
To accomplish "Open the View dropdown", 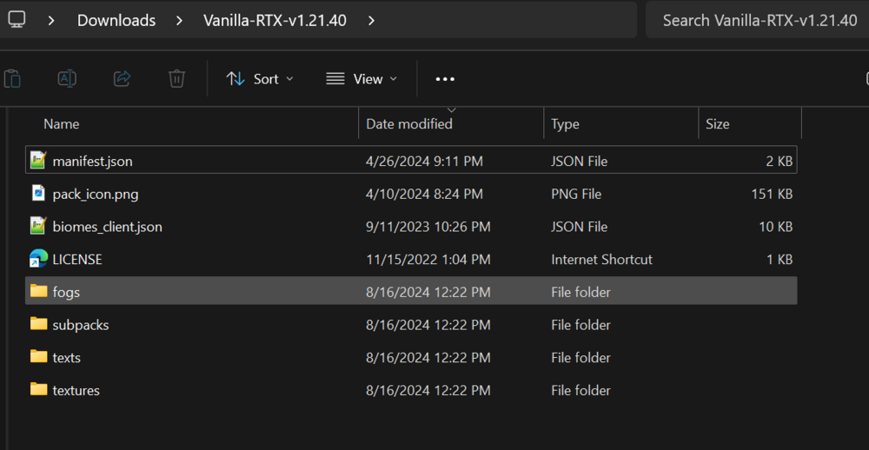I will pos(362,79).
